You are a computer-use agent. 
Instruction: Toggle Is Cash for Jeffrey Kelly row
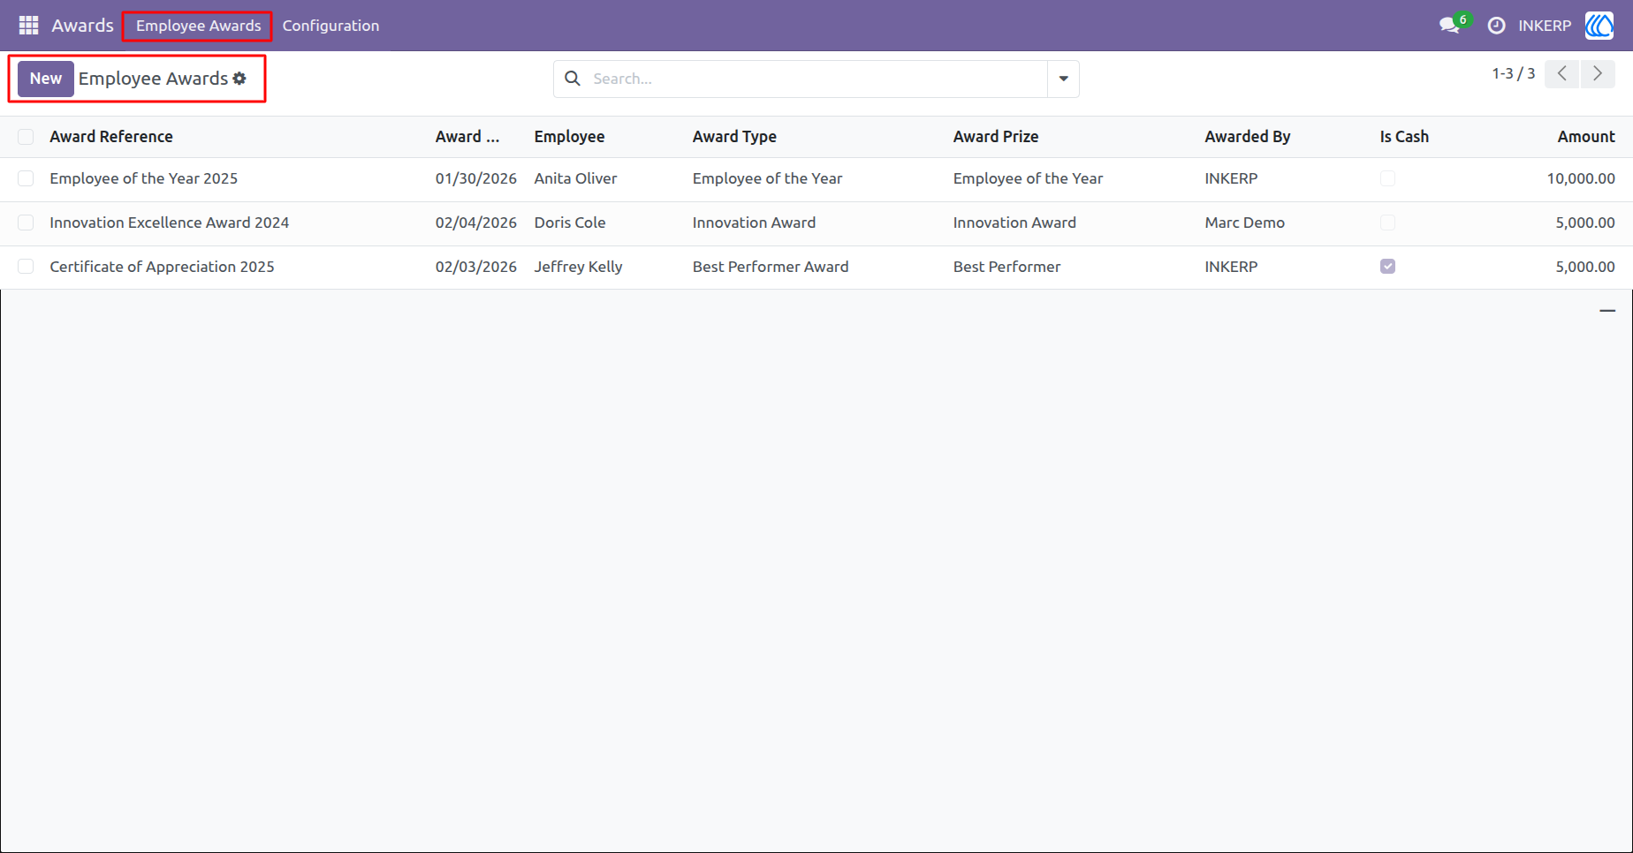point(1387,267)
